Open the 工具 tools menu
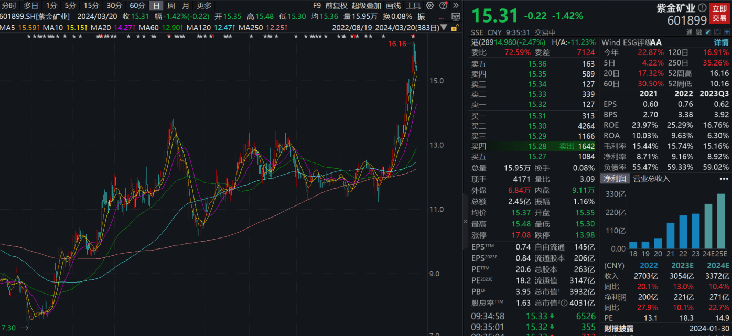The height and width of the screenshot is (336, 732). (413, 6)
